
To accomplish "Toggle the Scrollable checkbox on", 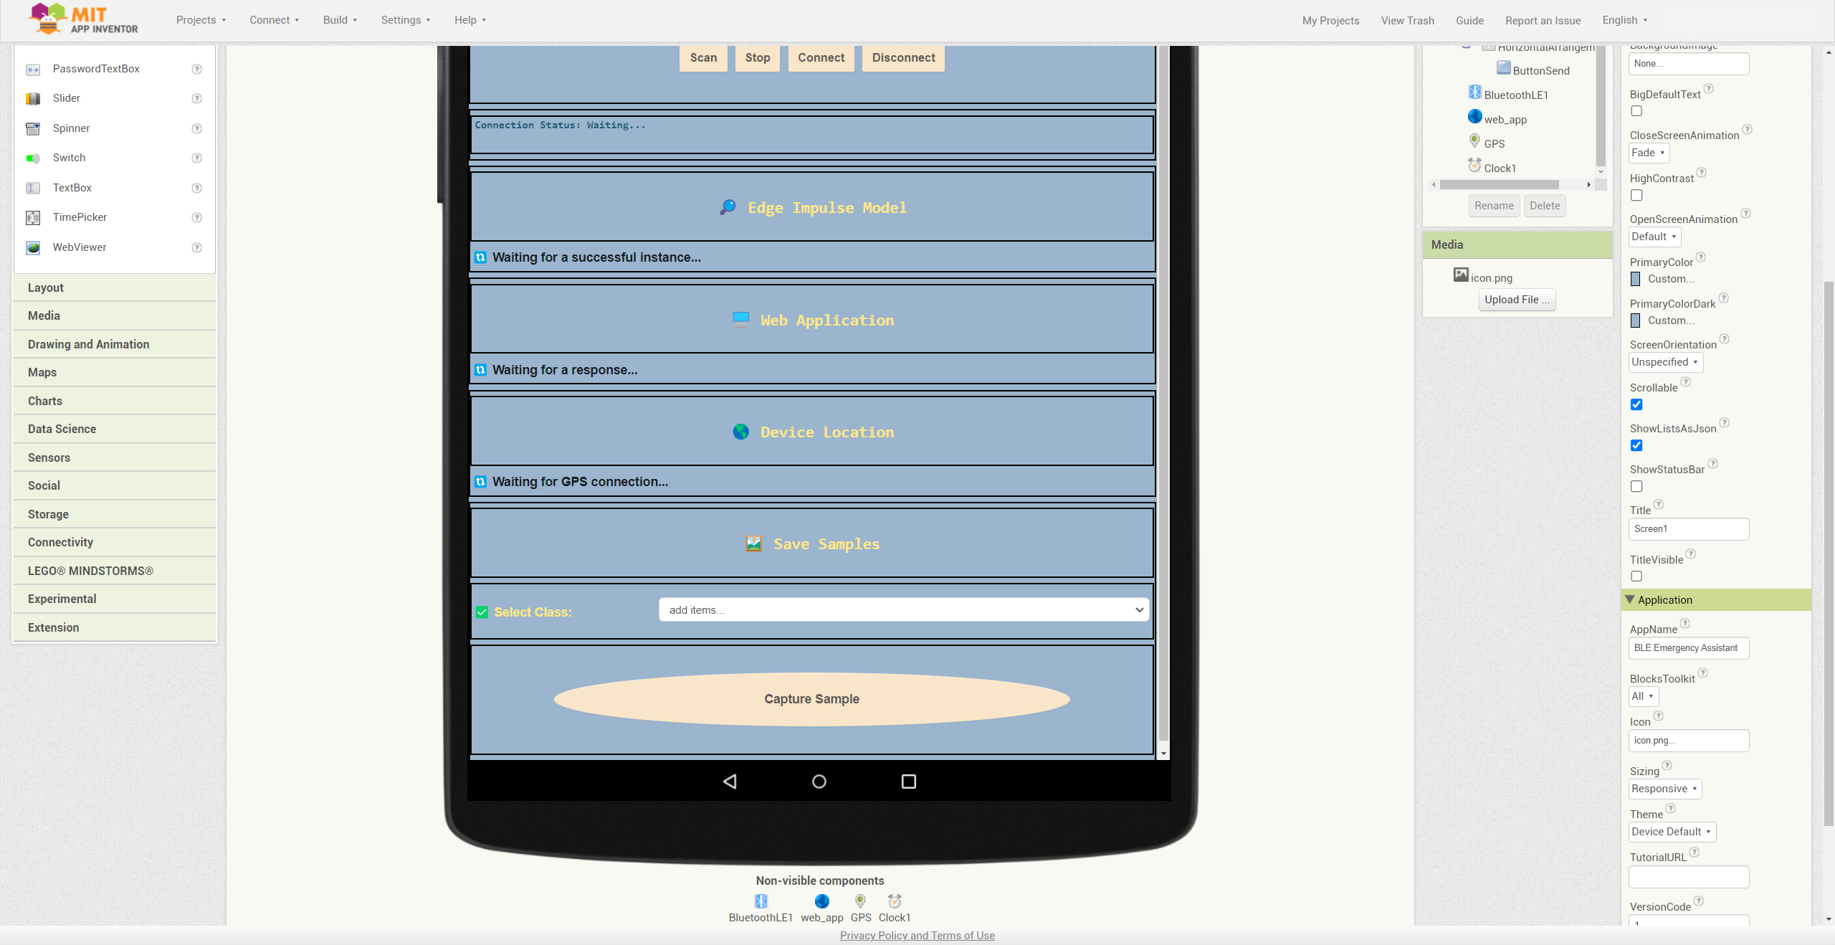I will [1635, 404].
